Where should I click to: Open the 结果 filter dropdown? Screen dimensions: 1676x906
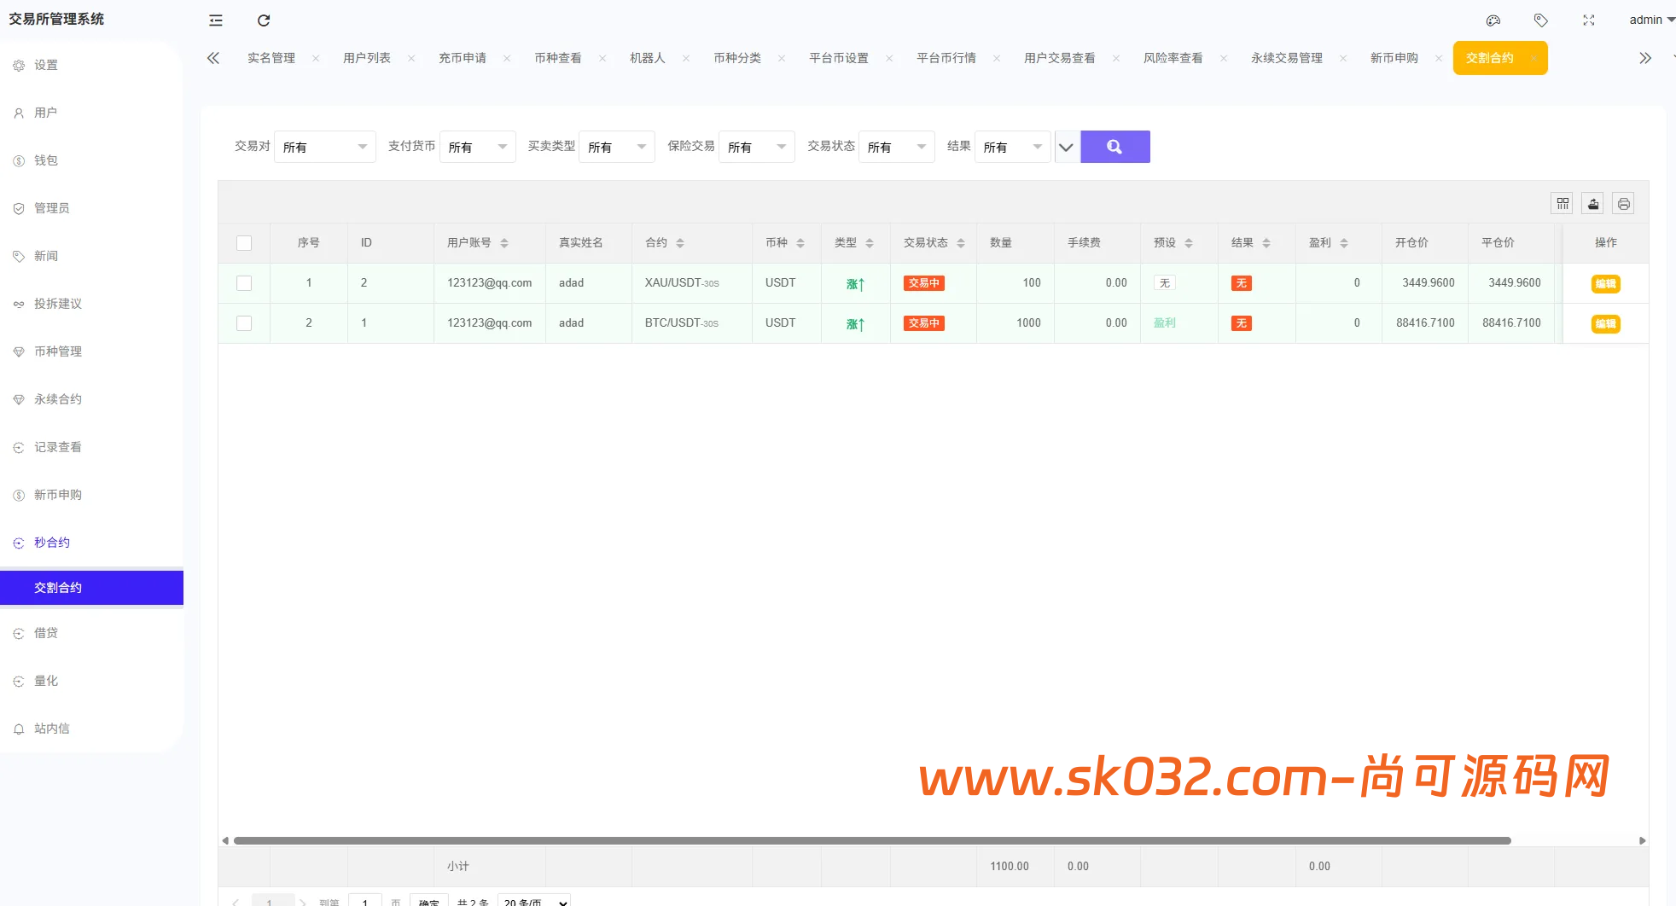coord(1013,147)
